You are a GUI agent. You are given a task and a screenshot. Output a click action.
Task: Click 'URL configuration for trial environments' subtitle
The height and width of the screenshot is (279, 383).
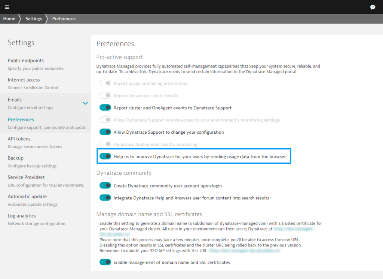click(46, 185)
